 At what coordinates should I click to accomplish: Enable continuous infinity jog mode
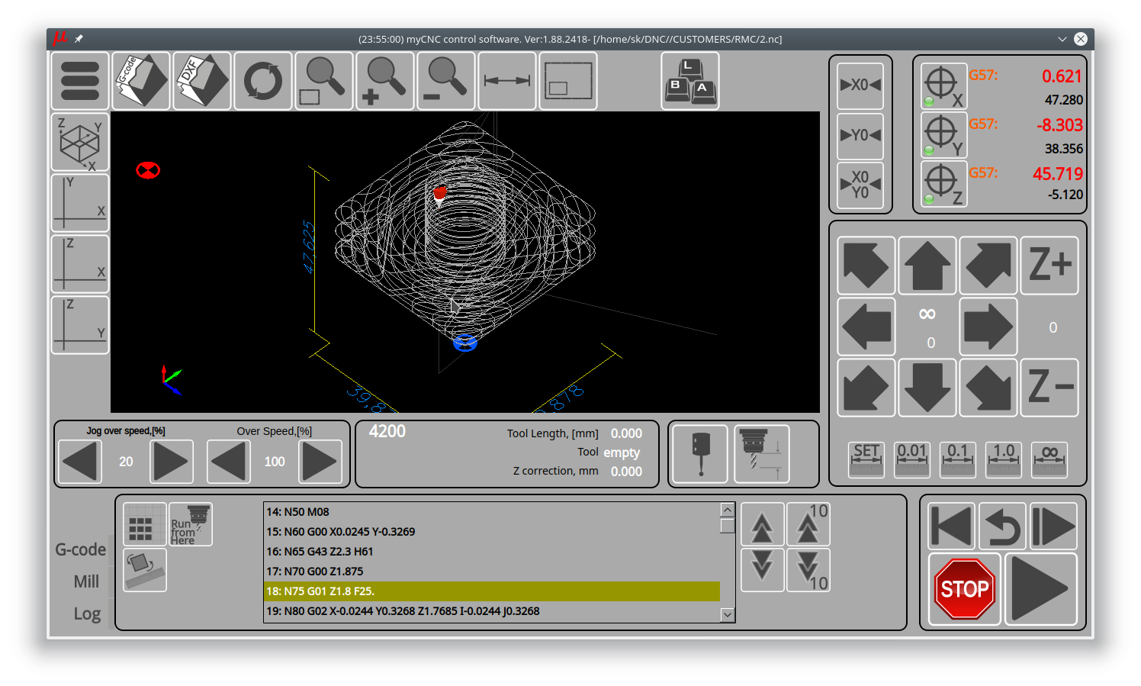[1049, 460]
